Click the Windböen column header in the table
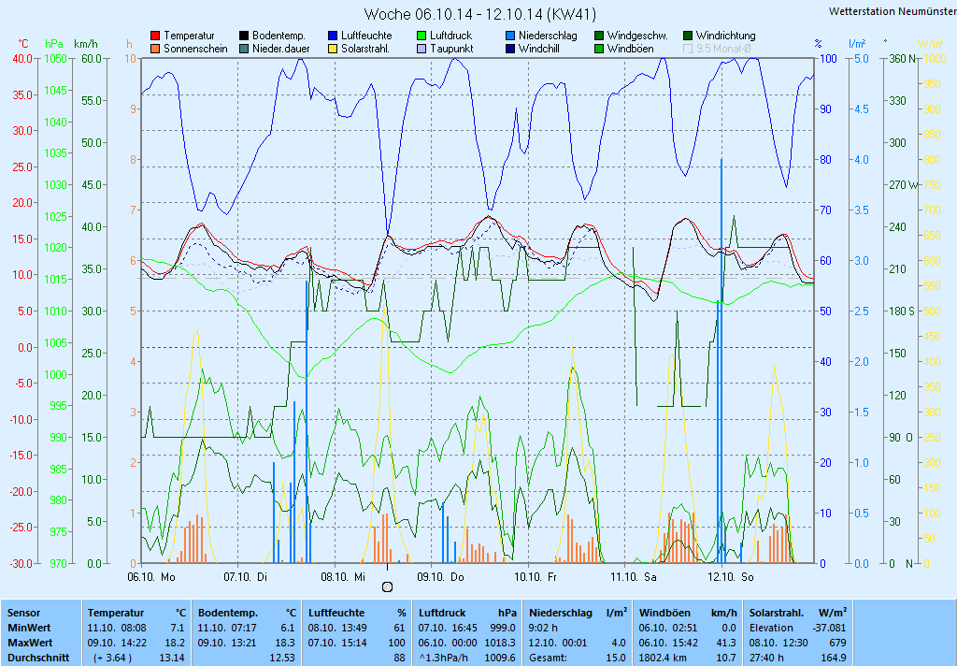 [x=664, y=613]
